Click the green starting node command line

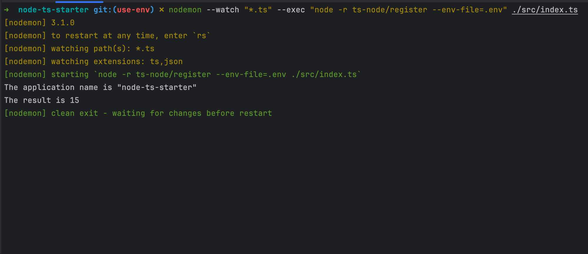183,75
